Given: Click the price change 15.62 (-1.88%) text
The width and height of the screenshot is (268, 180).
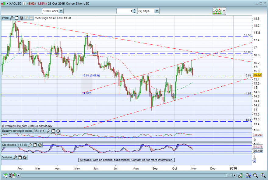Looking at the screenshot, I should coord(37,4).
